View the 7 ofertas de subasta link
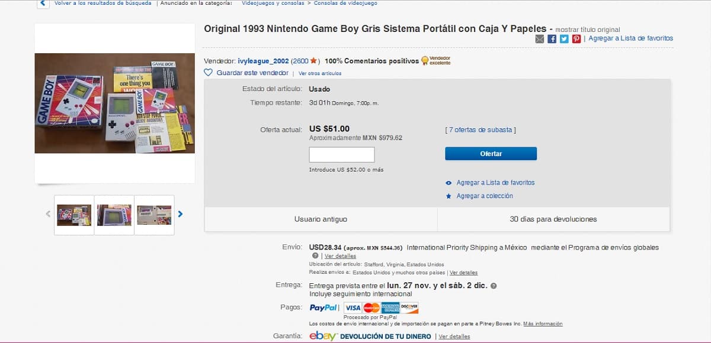Screen dimensions: 711x343 (481, 130)
